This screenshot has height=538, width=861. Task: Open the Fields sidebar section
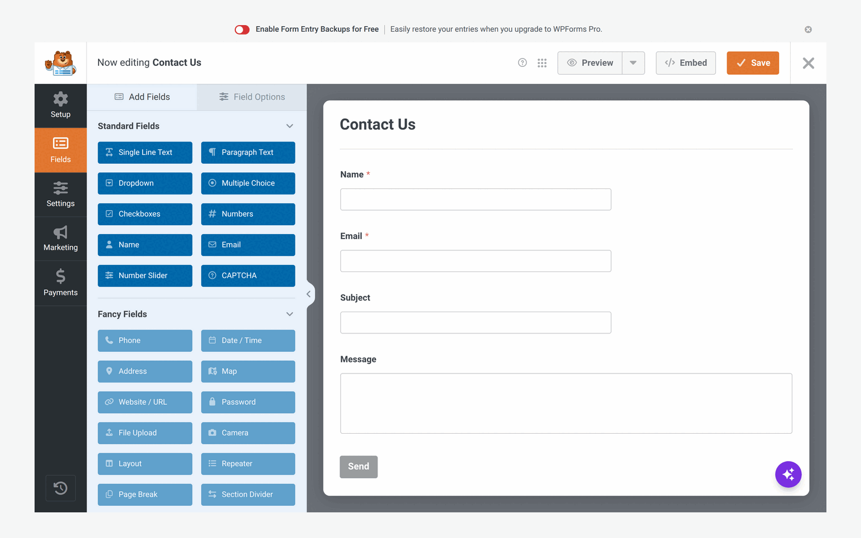point(61,151)
